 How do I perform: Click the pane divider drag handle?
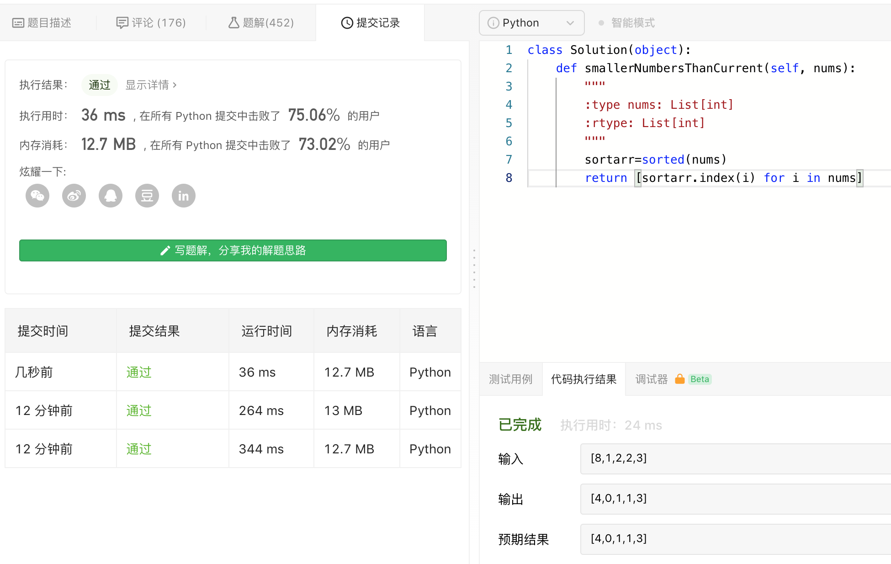point(474,269)
